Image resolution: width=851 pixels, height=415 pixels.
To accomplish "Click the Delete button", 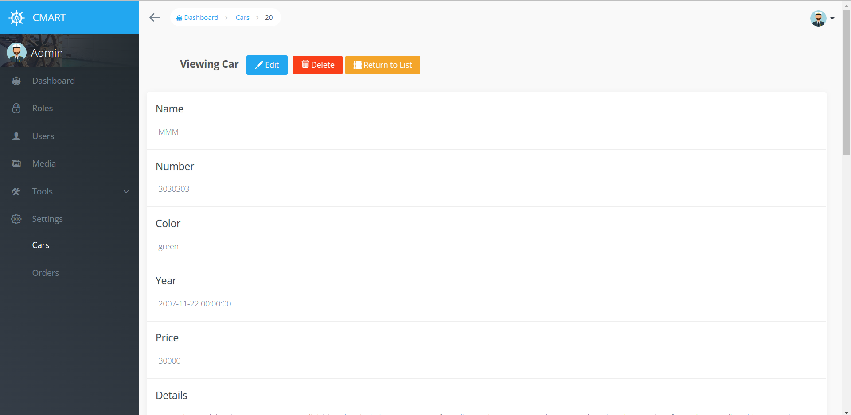I will click(x=317, y=65).
